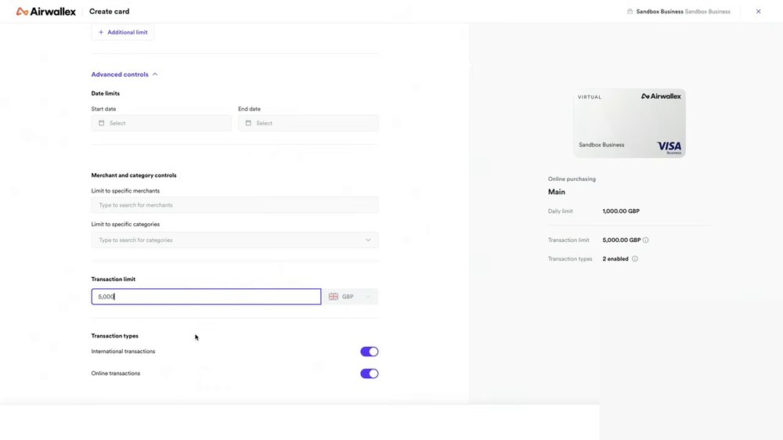Viewport: 783px width, 440px height.
Task: Open the categories search dropdown
Action: click(x=235, y=240)
